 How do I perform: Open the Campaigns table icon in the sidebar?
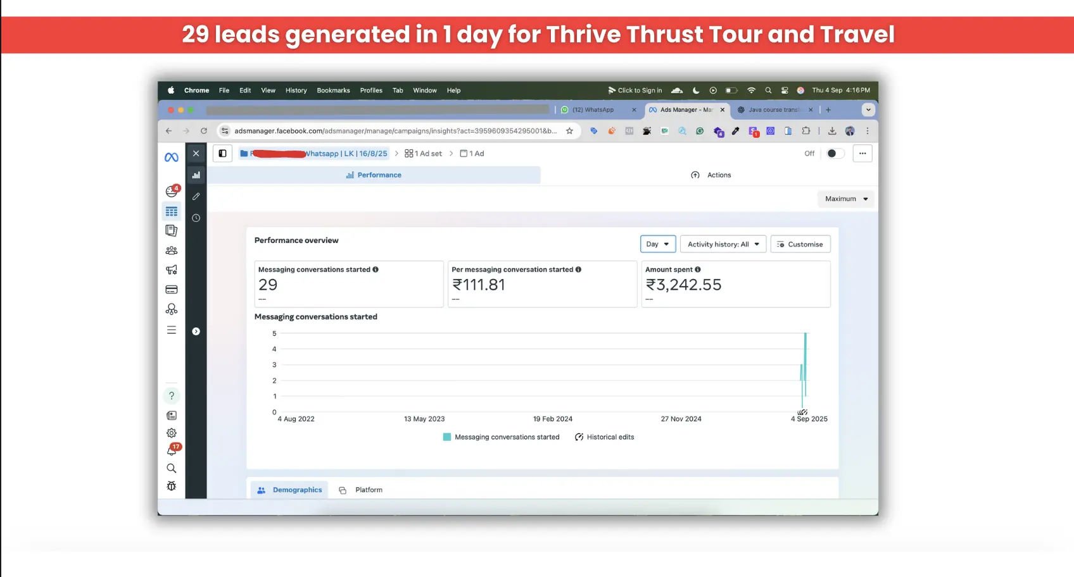click(172, 211)
